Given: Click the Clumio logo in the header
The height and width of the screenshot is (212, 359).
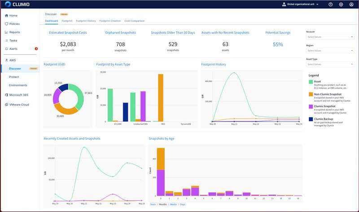Looking at the screenshot, I should pos(17,4).
